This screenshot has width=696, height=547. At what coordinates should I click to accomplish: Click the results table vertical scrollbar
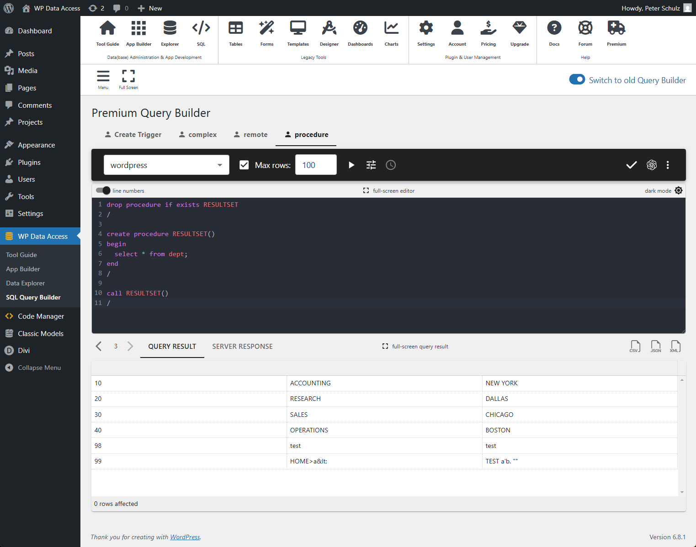682,436
